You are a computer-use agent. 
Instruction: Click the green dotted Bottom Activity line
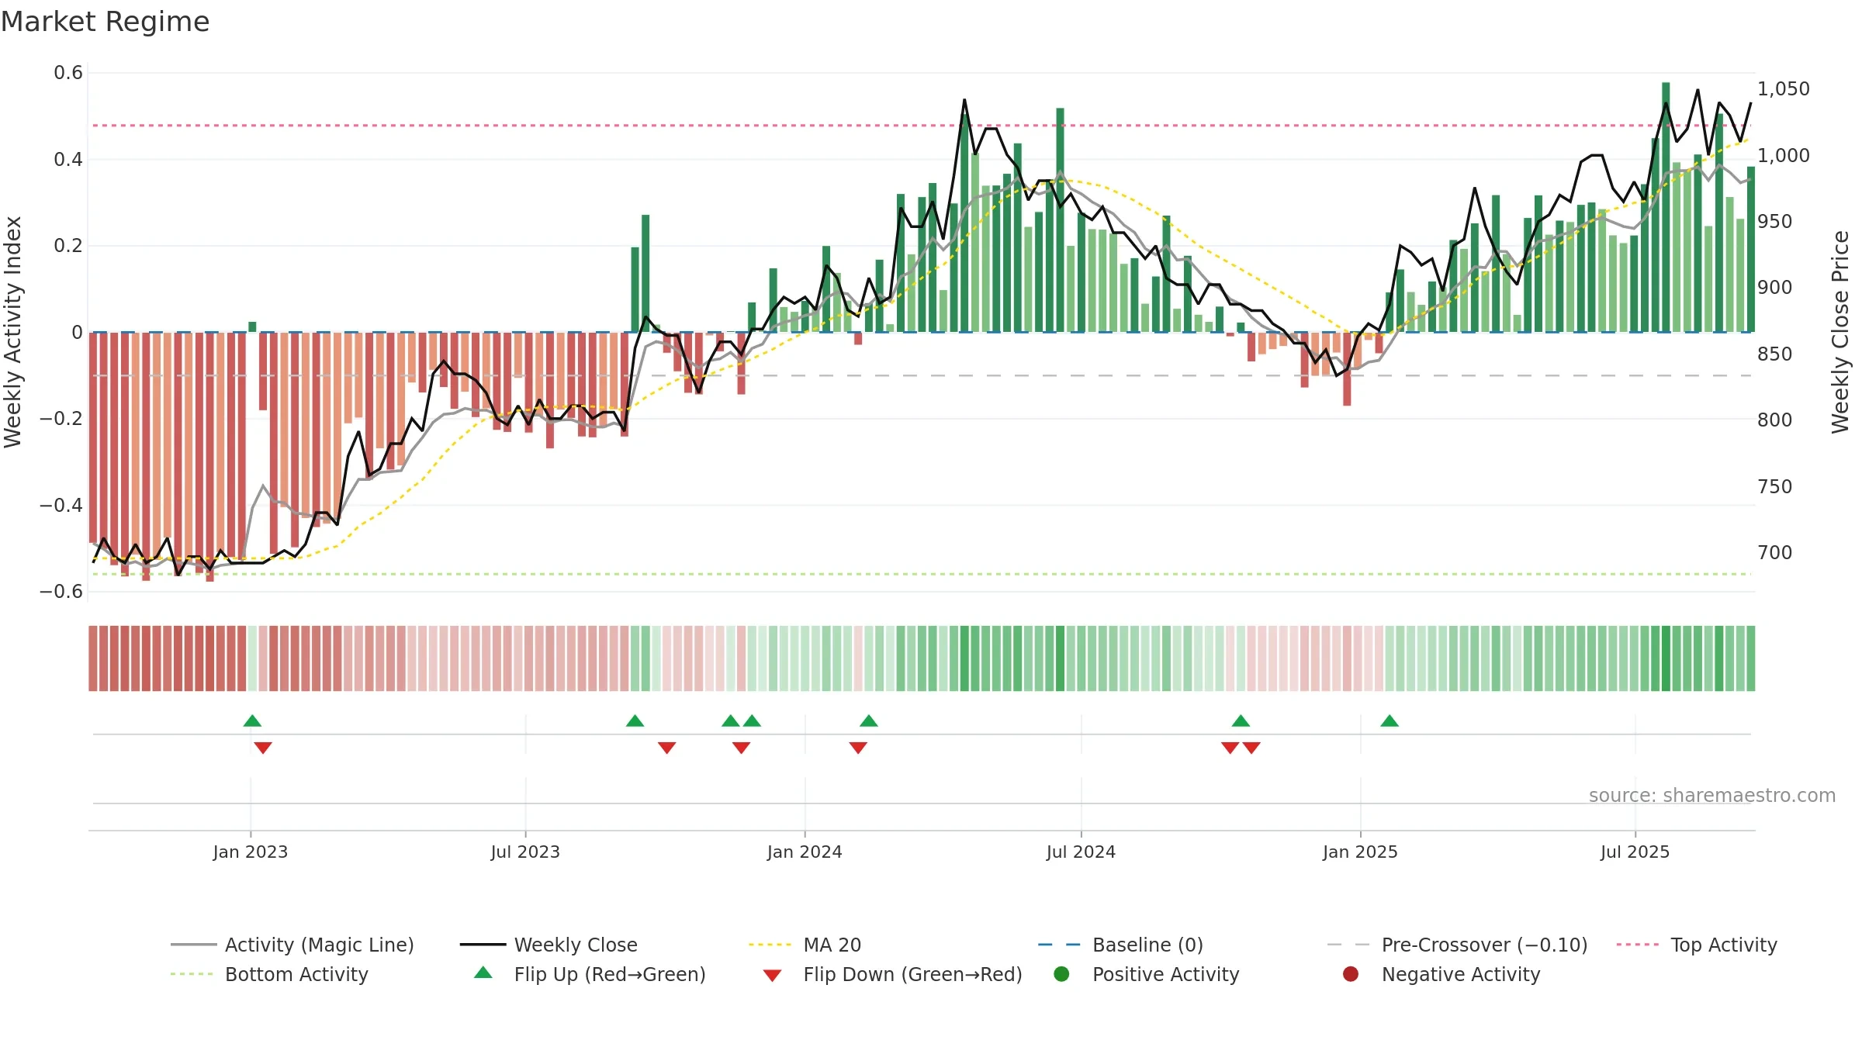point(922,574)
